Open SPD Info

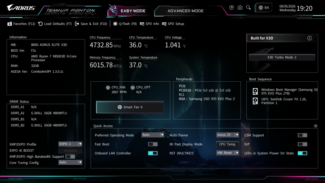click(x=149, y=24)
